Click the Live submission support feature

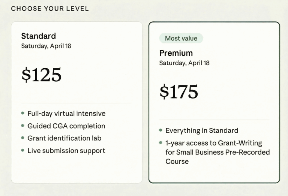(66, 151)
